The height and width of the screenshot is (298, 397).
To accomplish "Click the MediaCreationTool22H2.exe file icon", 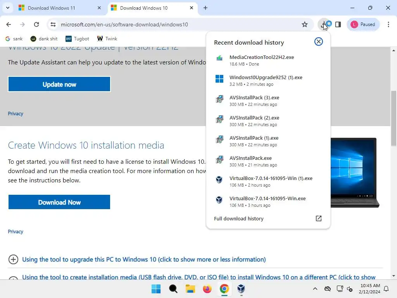I will tap(219, 58).
